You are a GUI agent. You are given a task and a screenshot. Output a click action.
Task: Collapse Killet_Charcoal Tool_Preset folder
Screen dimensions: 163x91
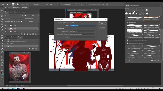126,43
